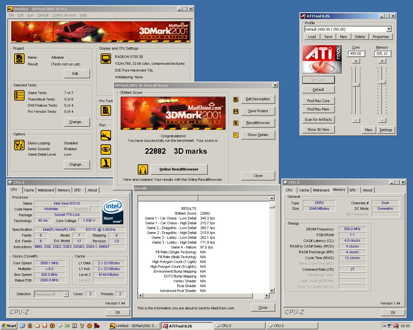
Task: Switch to ATITool 0.26 taskbar button
Action: pos(186,326)
